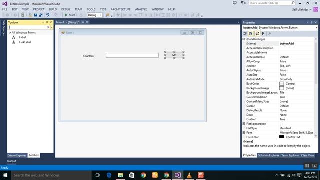The width and height of the screenshot is (320, 180).
Task: Open the Toolbox search options dropdown
Action: coord(52,27)
